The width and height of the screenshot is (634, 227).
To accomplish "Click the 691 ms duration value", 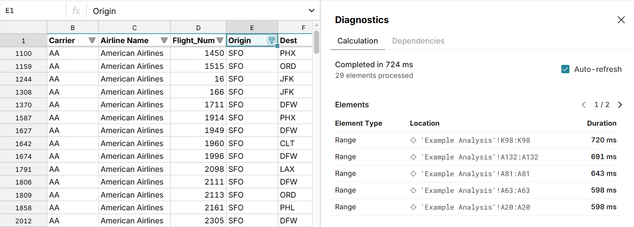I will pyautogui.click(x=604, y=157).
